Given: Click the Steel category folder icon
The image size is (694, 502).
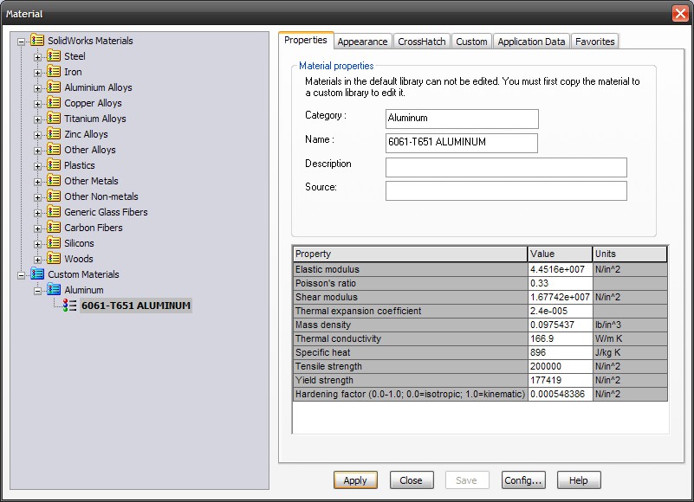Looking at the screenshot, I should (54, 55).
